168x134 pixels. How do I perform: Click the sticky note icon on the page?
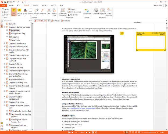point(122,33)
